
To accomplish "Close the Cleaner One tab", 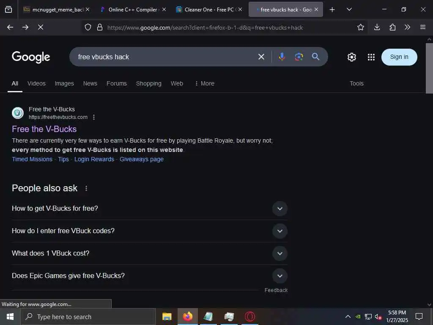I will click(240, 10).
